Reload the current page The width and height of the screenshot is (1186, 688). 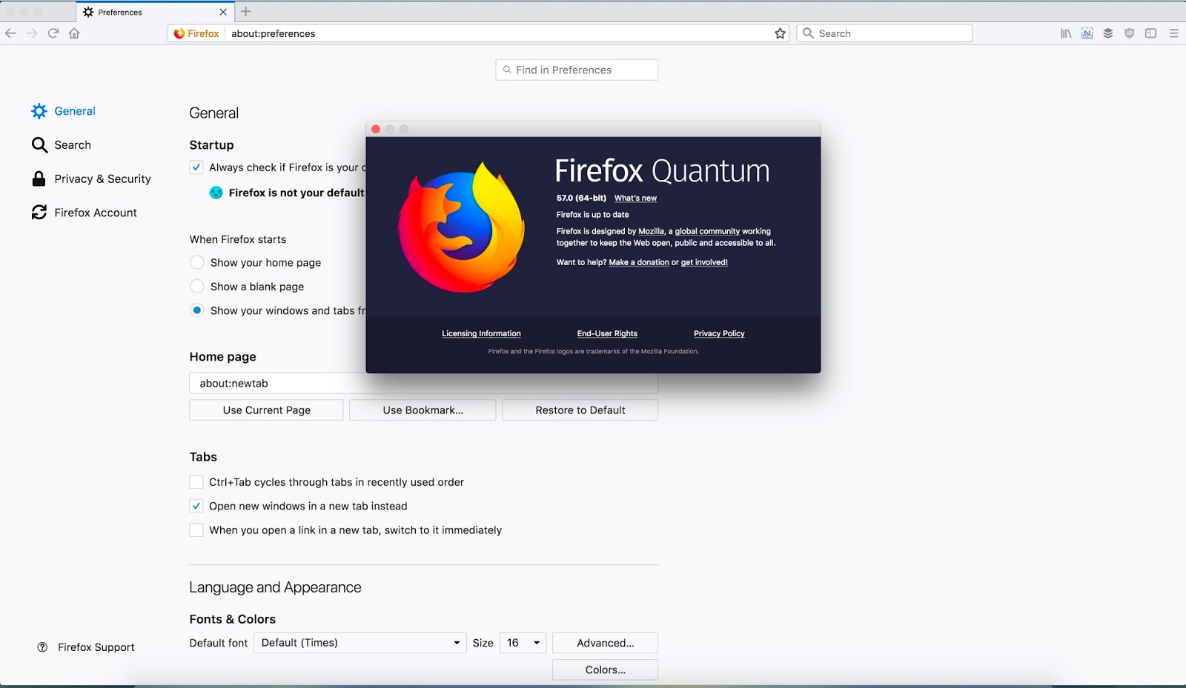pos(53,33)
